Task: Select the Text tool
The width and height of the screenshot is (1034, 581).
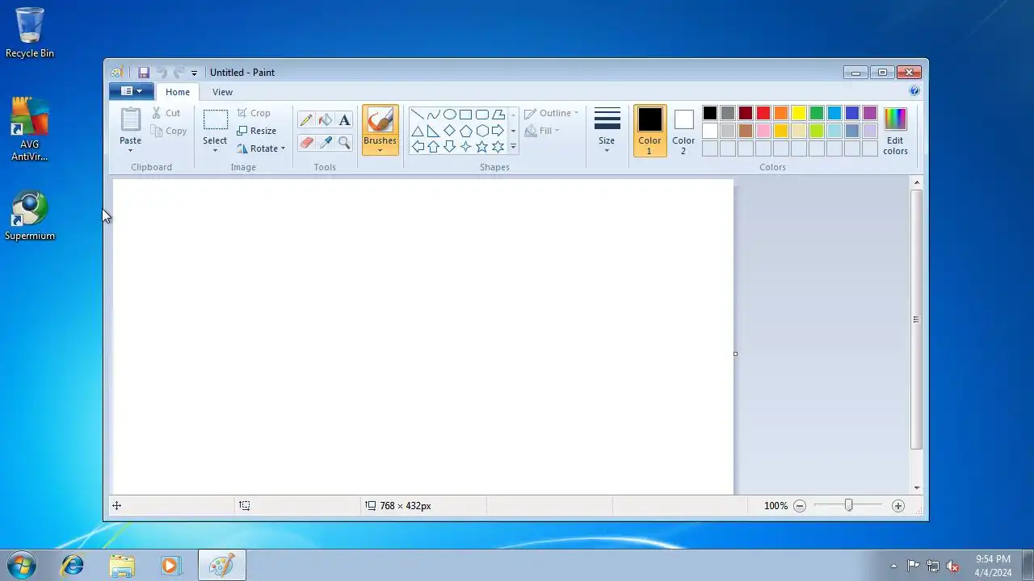Action: click(345, 120)
